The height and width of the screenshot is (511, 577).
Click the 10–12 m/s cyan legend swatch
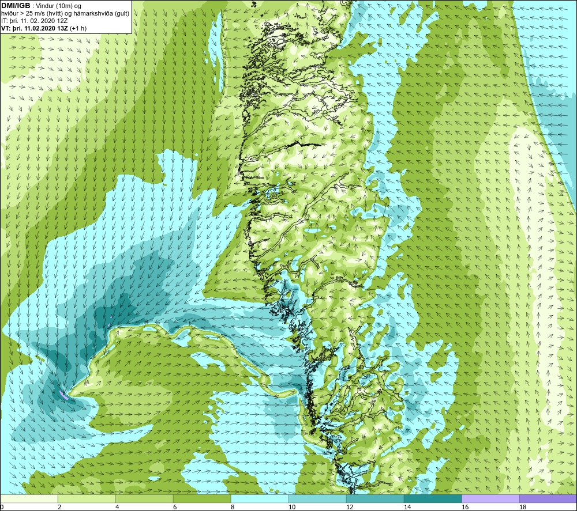tap(317, 498)
